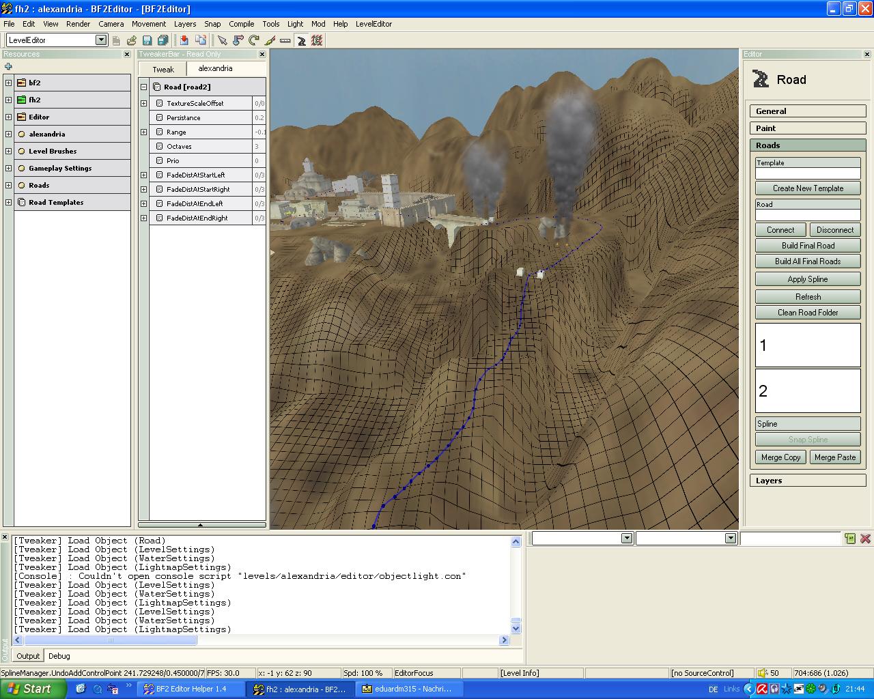This screenshot has height=699, width=874.
Task: Select the rotate tool icon
Action: (x=254, y=40)
